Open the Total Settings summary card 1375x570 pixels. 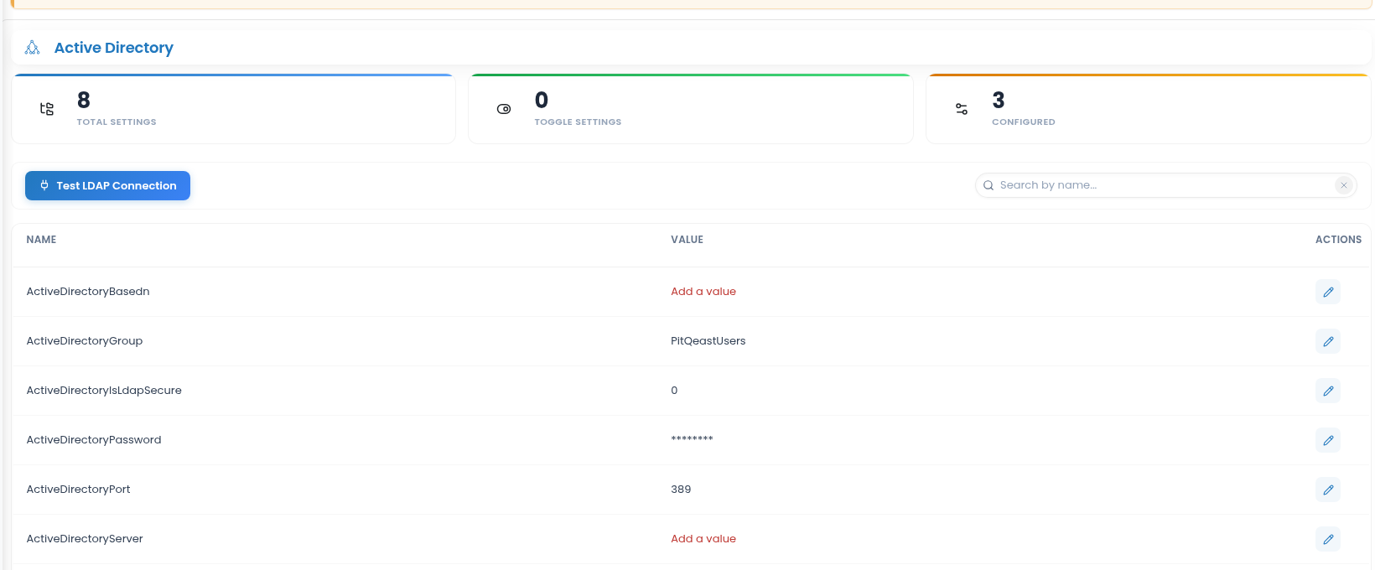click(234, 109)
